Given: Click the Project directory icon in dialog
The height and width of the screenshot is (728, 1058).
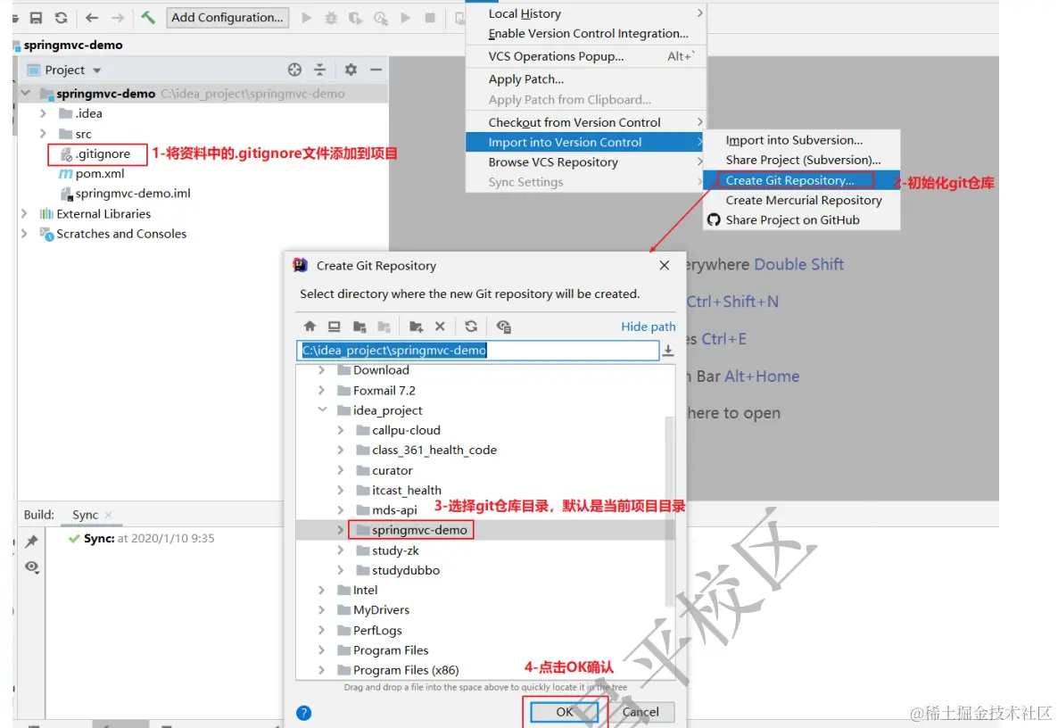Looking at the screenshot, I should 359,327.
